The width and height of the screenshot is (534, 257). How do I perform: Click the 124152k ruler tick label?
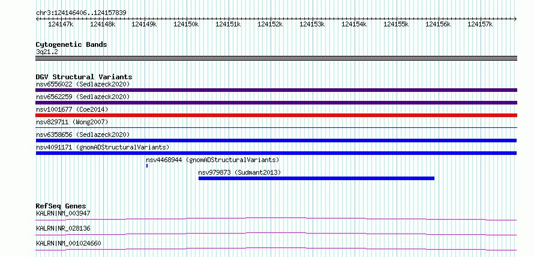point(271,25)
